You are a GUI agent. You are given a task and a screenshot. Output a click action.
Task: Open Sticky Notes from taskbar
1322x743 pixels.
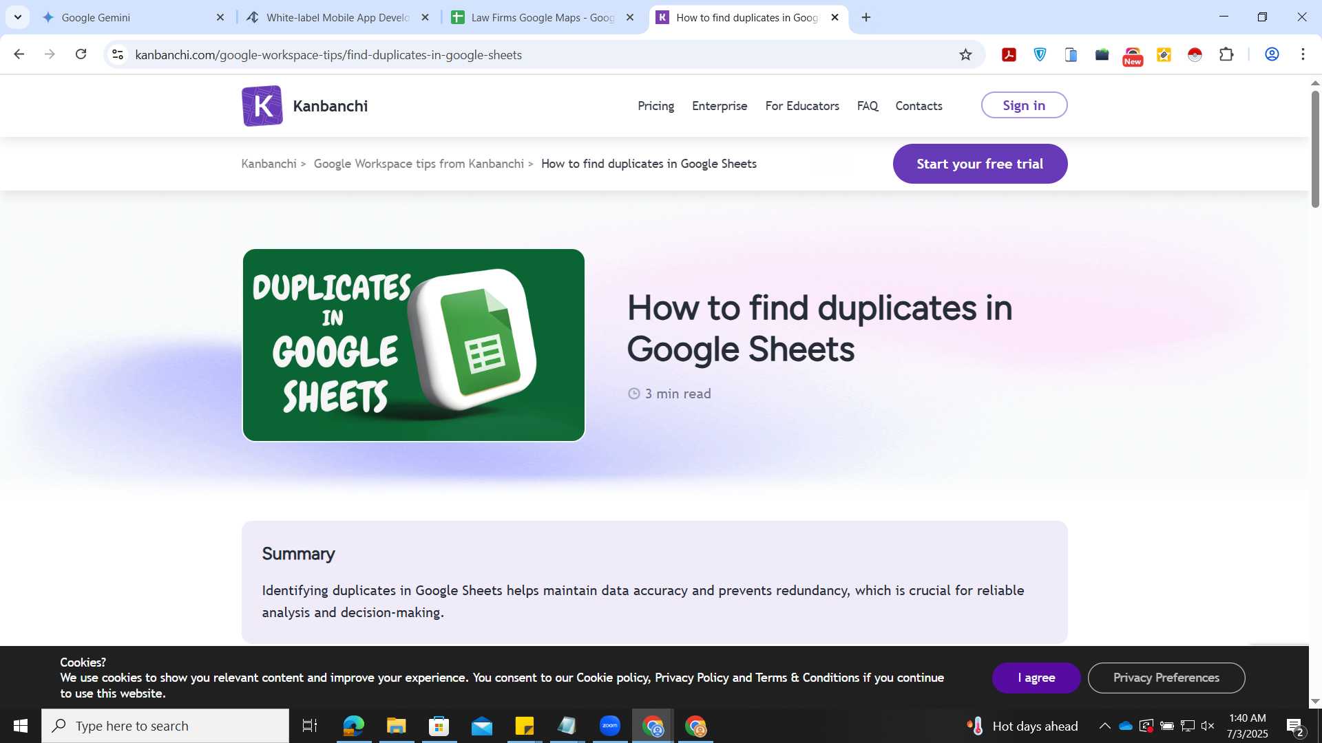[525, 726]
